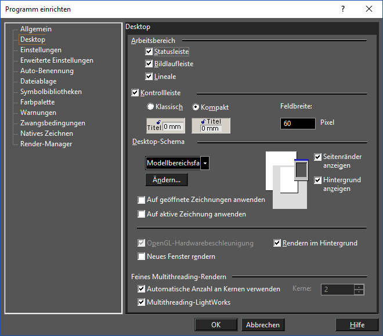
Task: Select the Klassisch radio button
Action: 151,107
